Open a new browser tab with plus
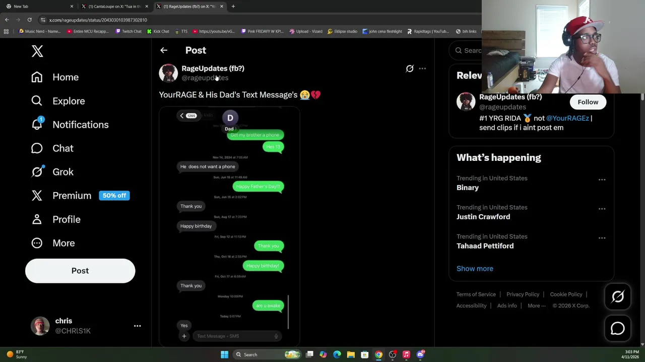 (x=233, y=7)
